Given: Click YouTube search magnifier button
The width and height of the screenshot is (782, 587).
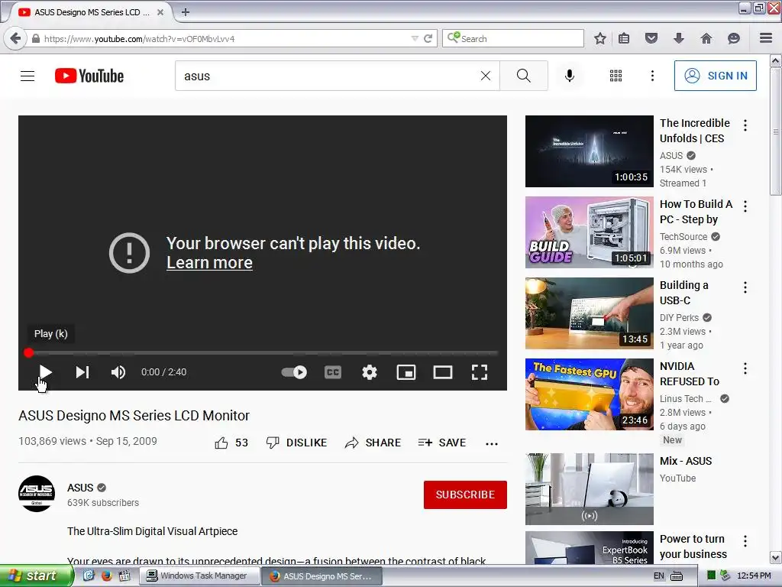Looking at the screenshot, I should click(x=524, y=76).
